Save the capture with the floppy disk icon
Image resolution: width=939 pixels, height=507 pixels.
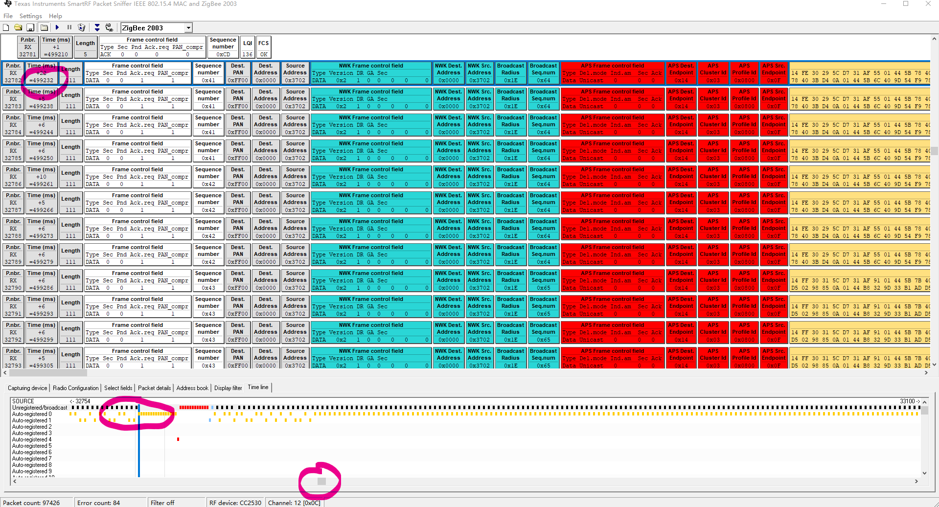point(30,28)
